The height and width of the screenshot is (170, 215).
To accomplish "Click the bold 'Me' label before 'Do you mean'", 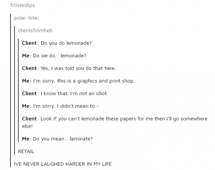I will click(26, 139).
